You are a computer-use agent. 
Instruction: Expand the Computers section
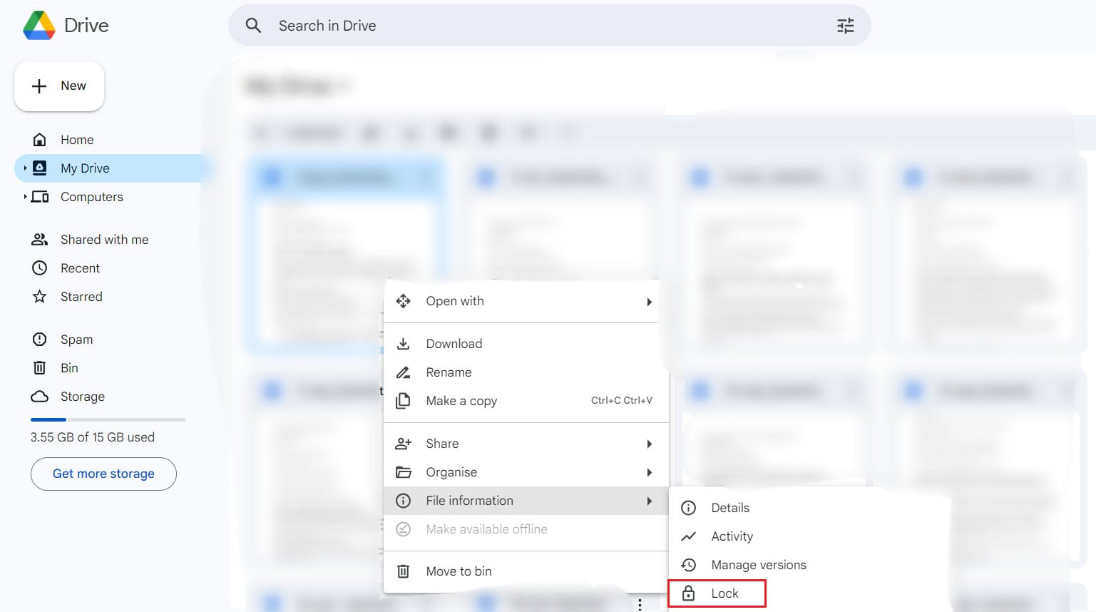point(26,197)
